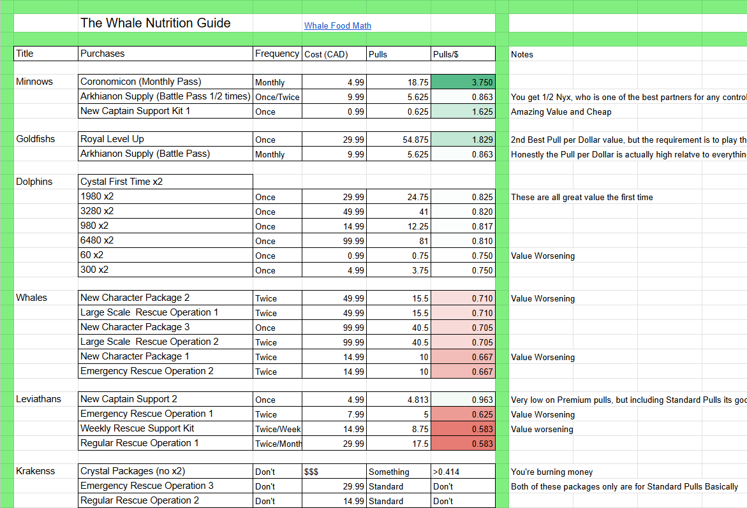Select 'Cystal First Time x2' cell
747x508 pixels.
pos(165,182)
